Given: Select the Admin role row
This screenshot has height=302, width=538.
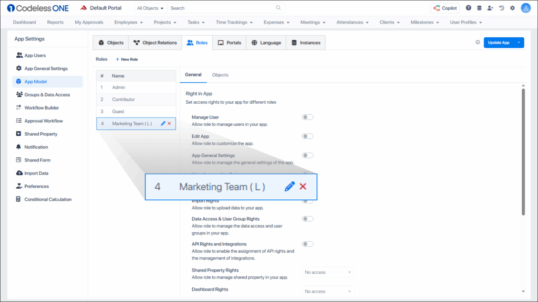Looking at the screenshot, I should point(136,88).
